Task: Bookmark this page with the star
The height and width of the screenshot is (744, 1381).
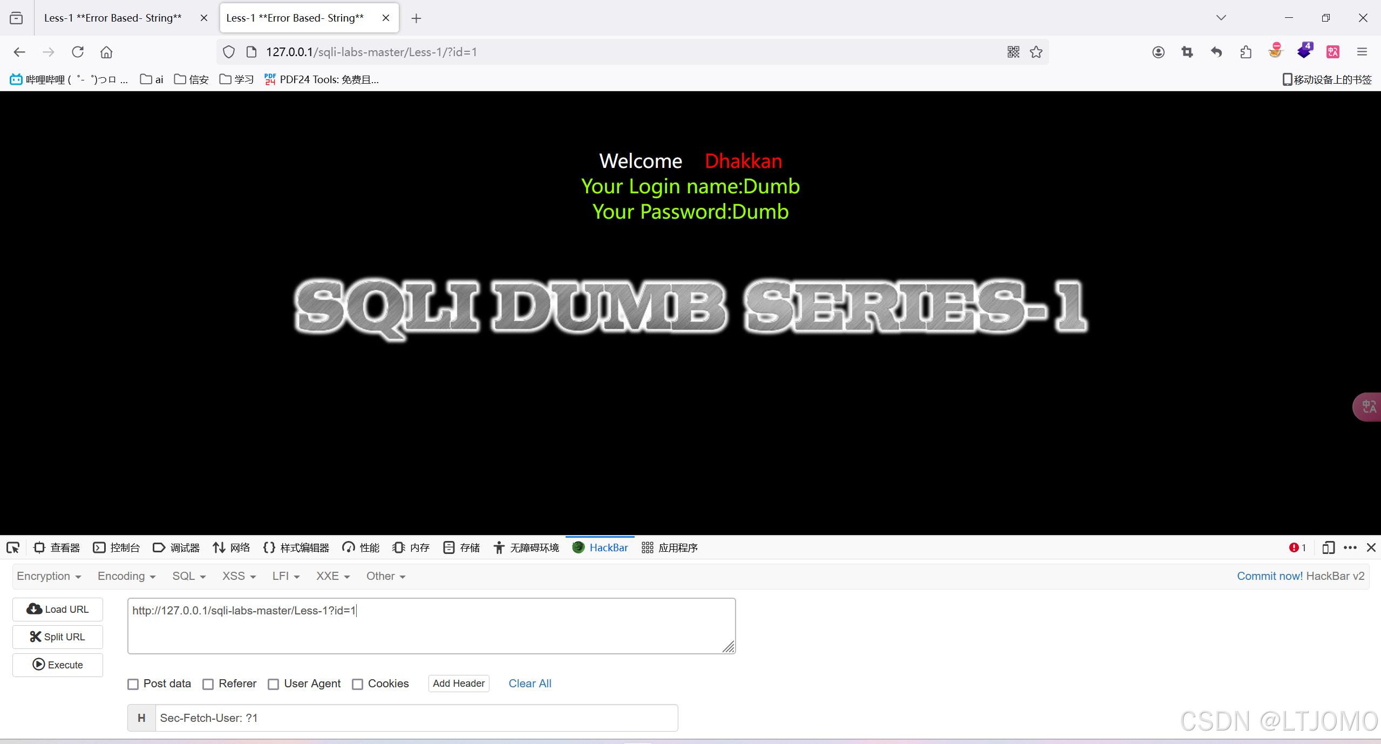Action: click(x=1036, y=52)
